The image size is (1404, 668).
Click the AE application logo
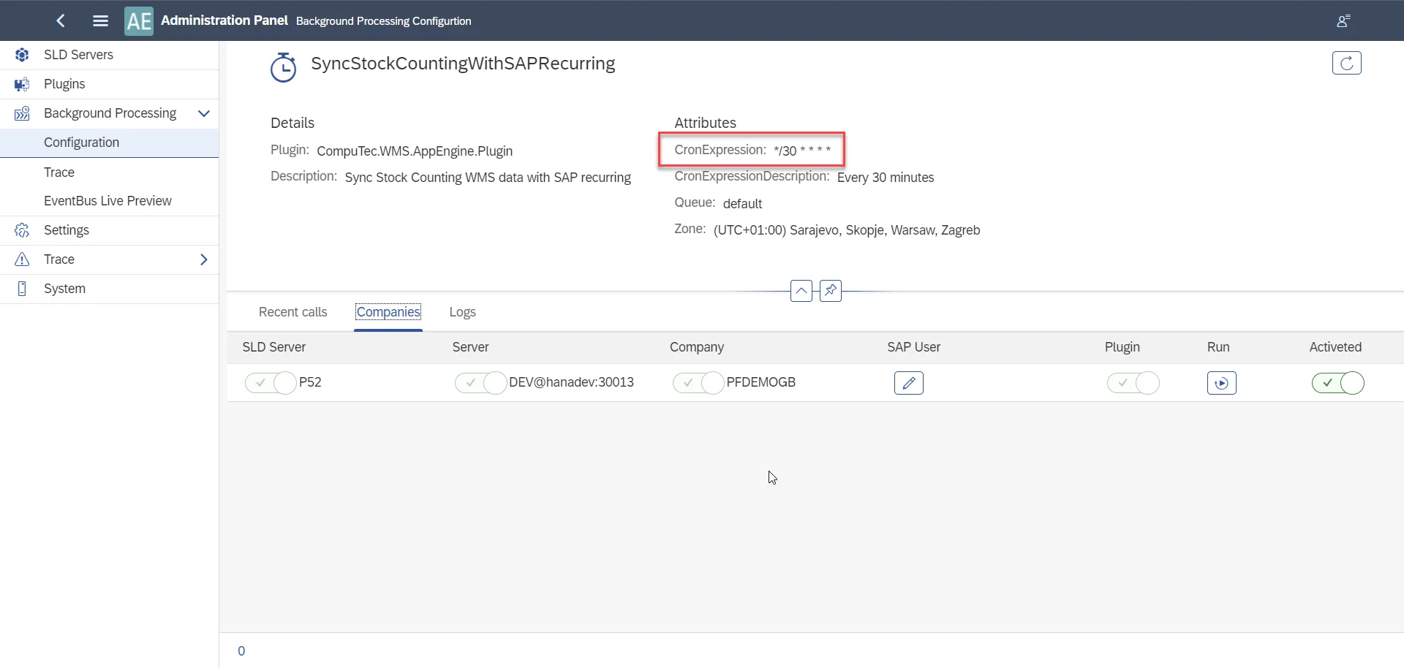139,20
